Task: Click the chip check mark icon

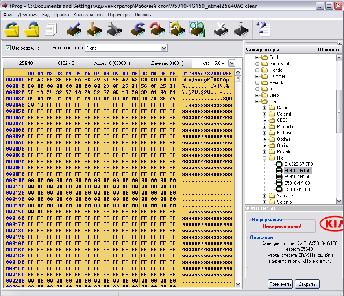Action: [73, 29]
